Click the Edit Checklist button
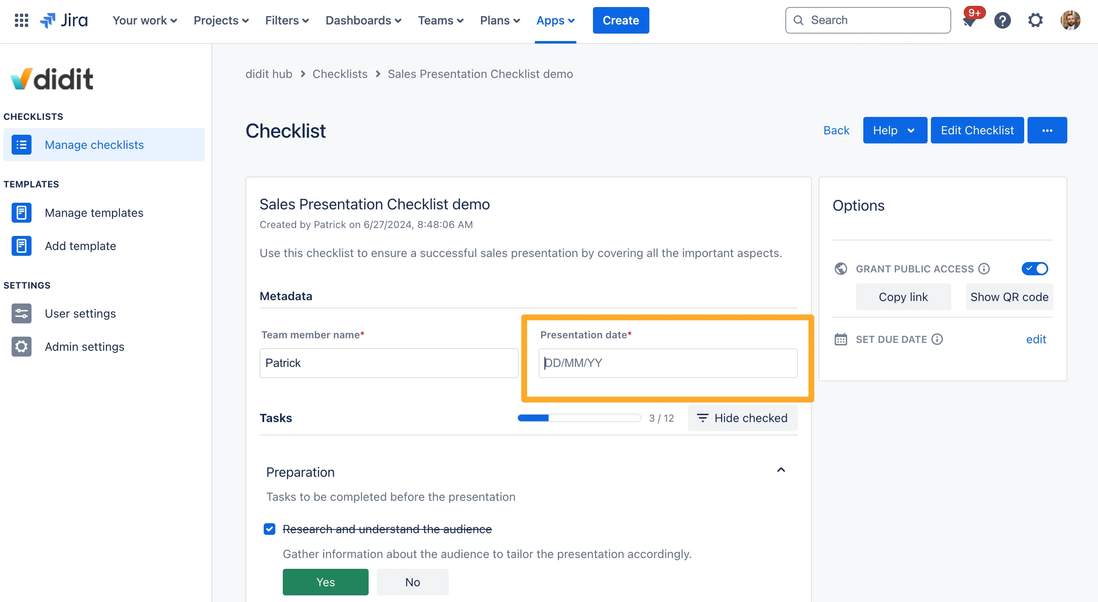The height and width of the screenshot is (602, 1098). click(x=977, y=130)
